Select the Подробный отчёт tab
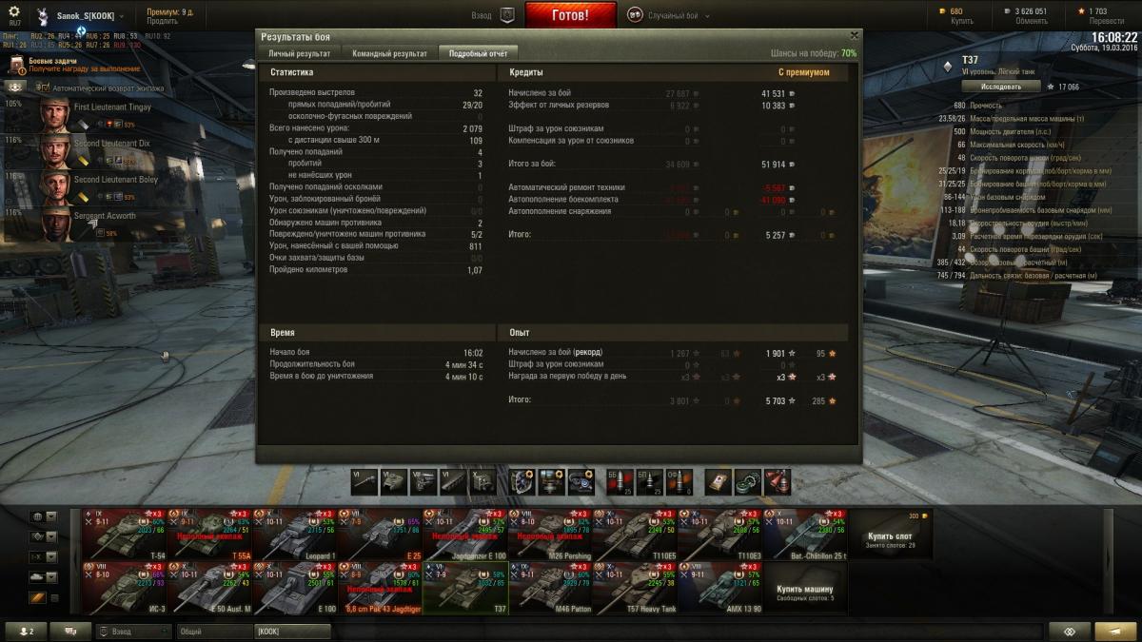The image size is (1142, 642). pos(478,53)
